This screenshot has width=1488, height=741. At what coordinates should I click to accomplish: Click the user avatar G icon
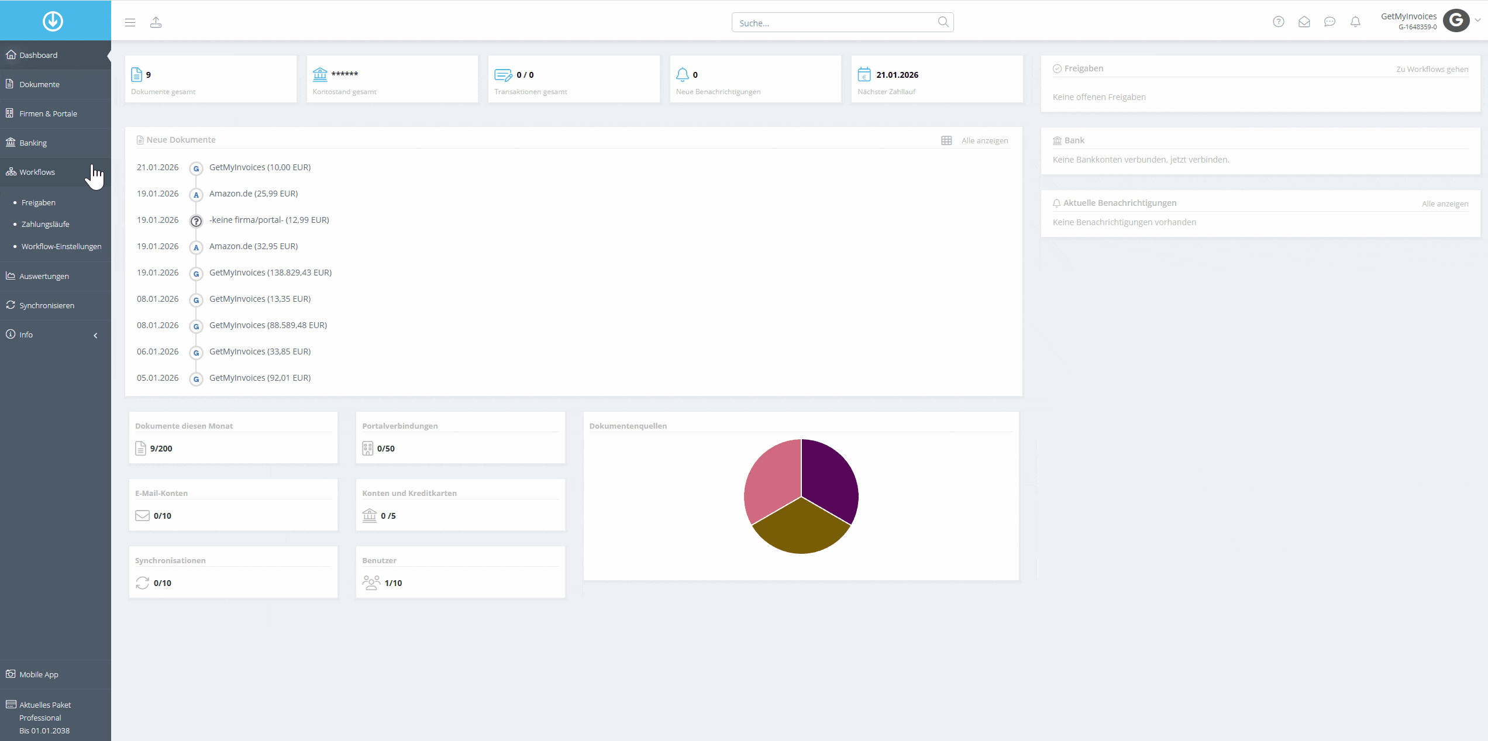pyautogui.click(x=1456, y=21)
